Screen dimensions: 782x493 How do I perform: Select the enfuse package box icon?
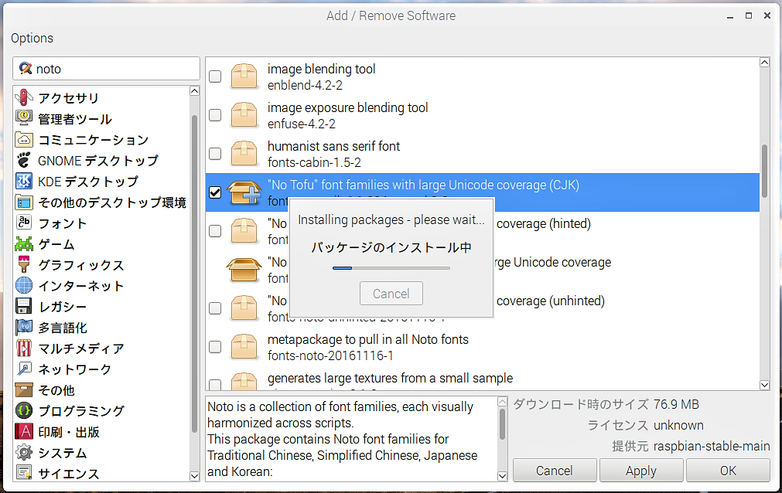244,115
